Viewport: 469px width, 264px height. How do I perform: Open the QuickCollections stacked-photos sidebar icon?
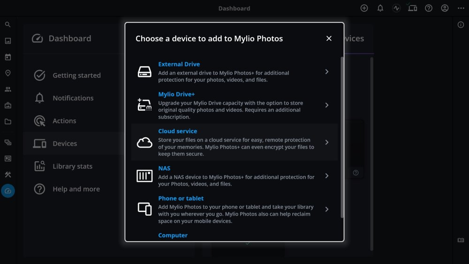8,142
